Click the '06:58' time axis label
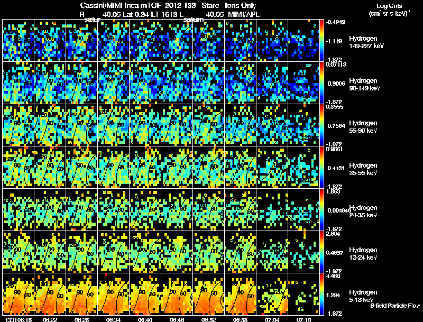Viewport: 423px width, 322px height. pyautogui.click(x=241, y=319)
